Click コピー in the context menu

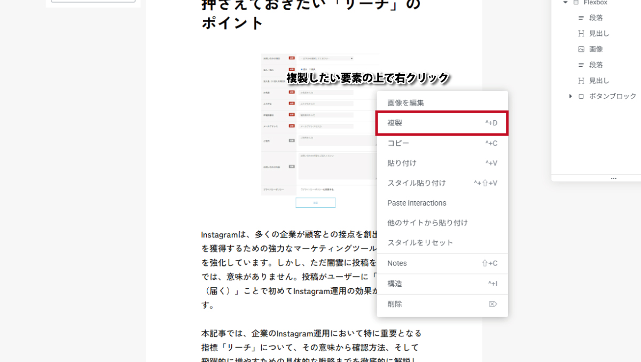tap(398, 143)
